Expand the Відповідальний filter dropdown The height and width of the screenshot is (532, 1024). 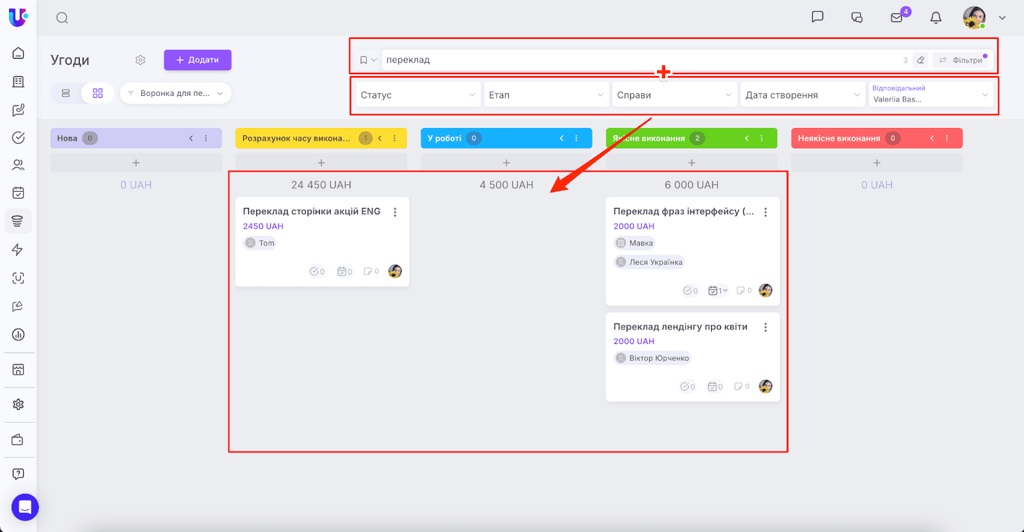[x=931, y=95]
